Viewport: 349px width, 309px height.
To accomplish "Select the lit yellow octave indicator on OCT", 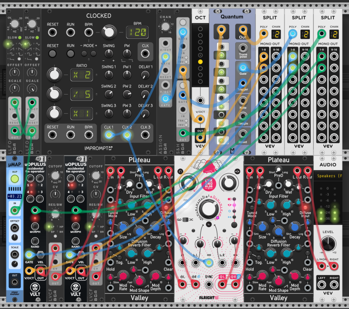I will coord(200,62).
